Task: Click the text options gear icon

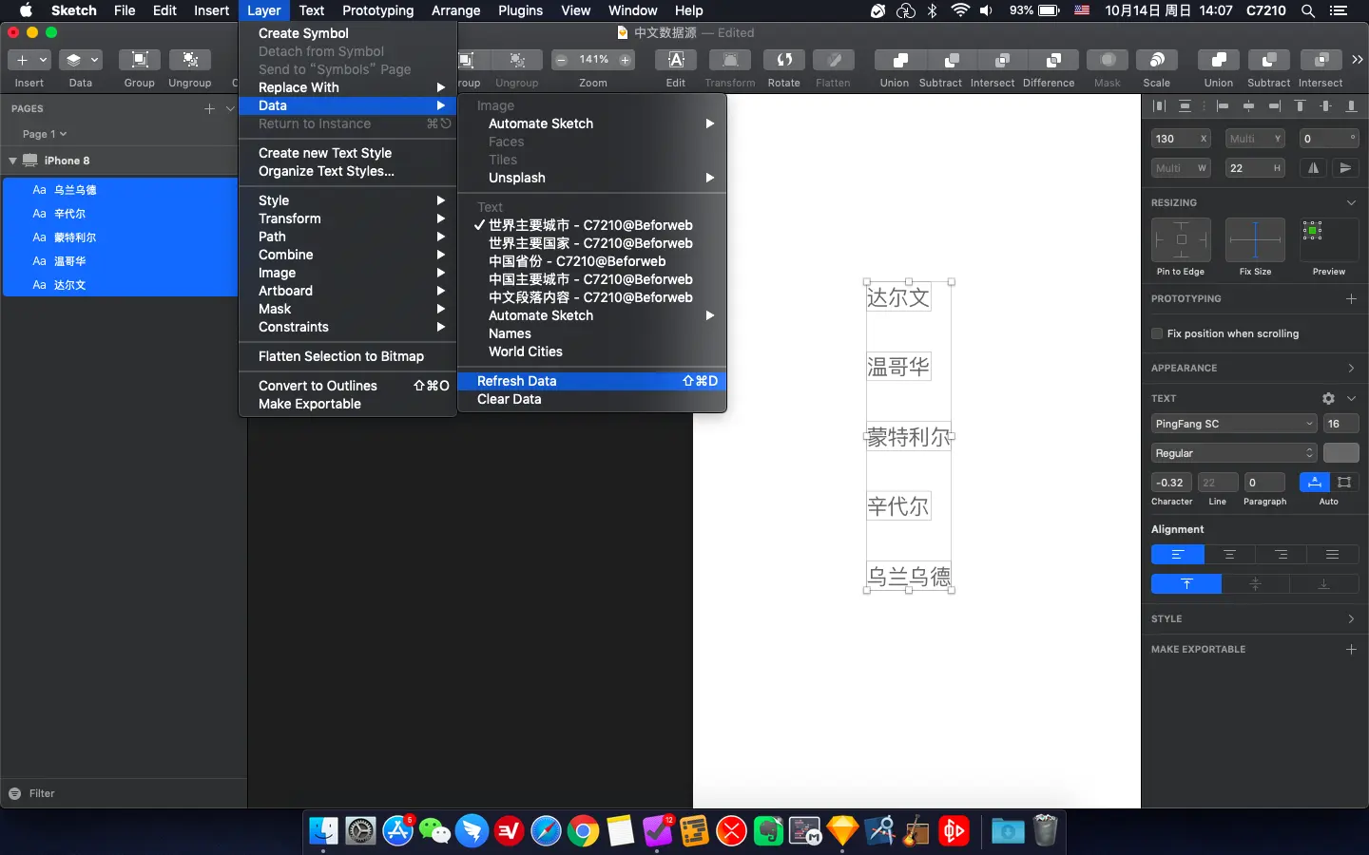Action: click(1328, 398)
